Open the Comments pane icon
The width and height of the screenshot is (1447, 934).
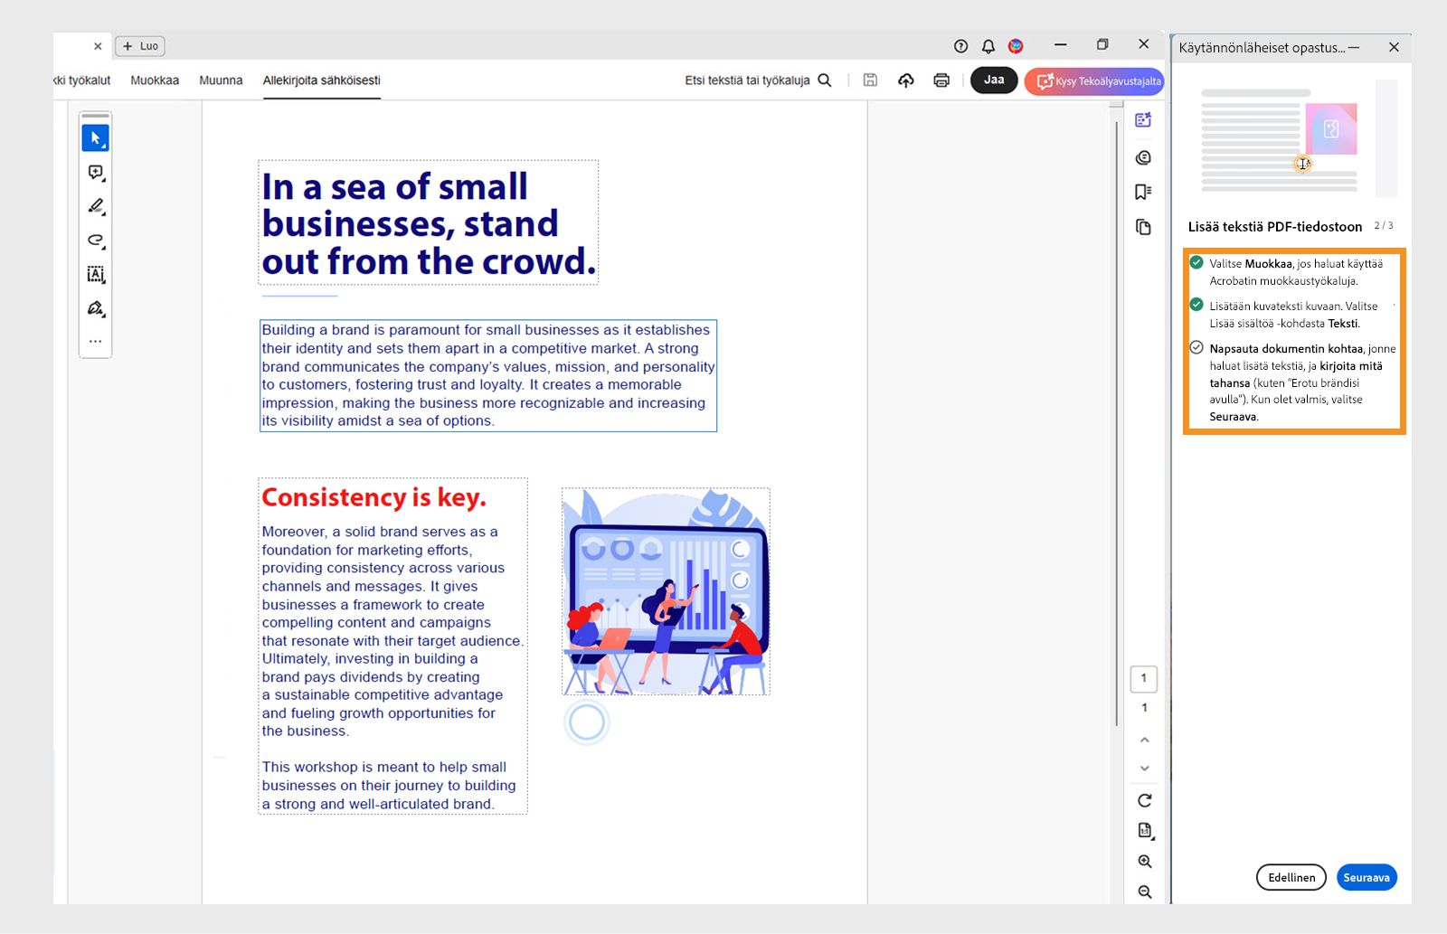(1143, 157)
